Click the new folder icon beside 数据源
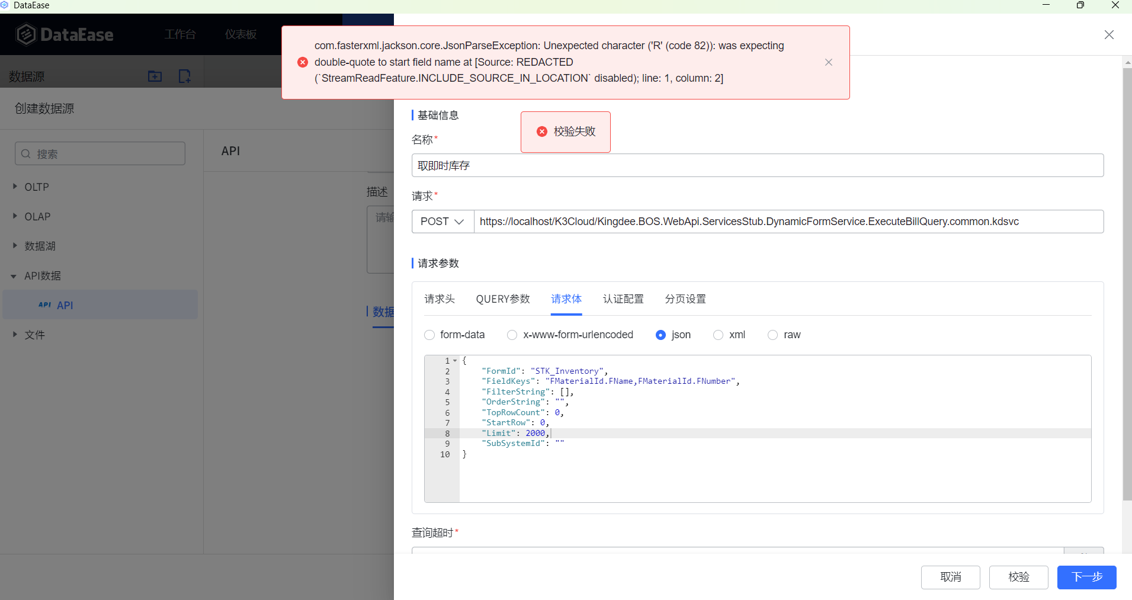 tap(155, 76)
